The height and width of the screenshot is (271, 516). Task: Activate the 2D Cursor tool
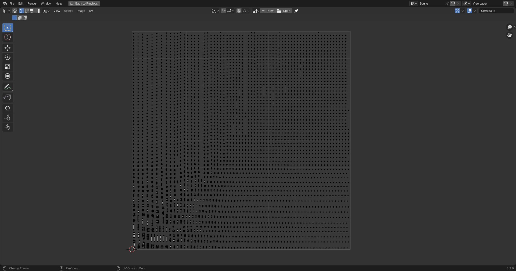point(8,37)
